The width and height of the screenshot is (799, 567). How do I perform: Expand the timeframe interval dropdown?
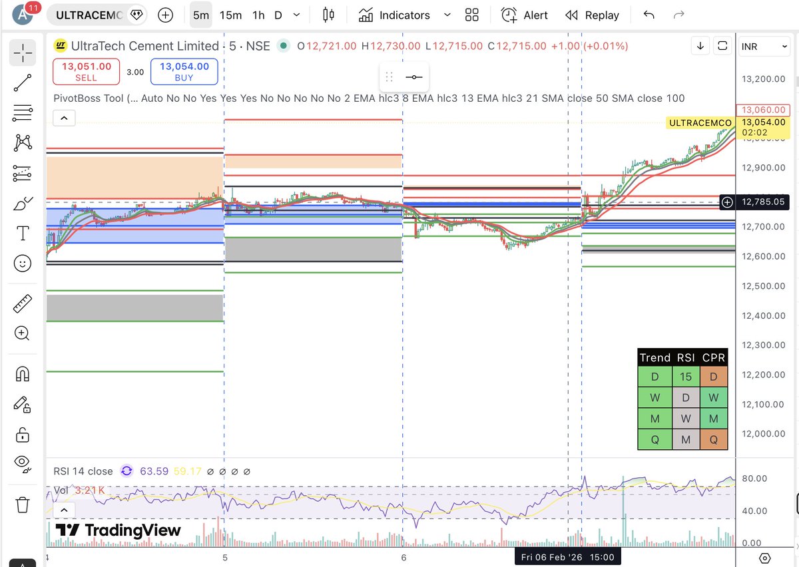pos(297,15)
